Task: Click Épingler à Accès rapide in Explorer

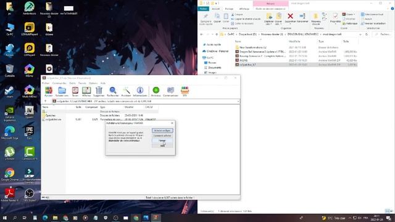Action: [206, 19]
